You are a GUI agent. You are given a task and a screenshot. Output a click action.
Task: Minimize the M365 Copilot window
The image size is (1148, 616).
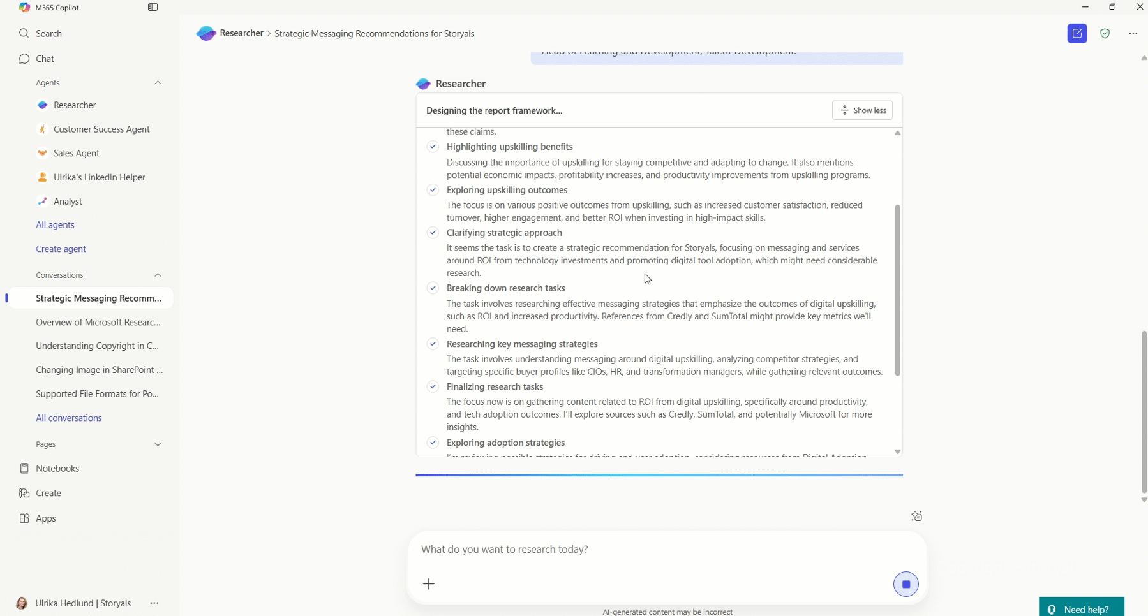click(x=1085, y=7)
